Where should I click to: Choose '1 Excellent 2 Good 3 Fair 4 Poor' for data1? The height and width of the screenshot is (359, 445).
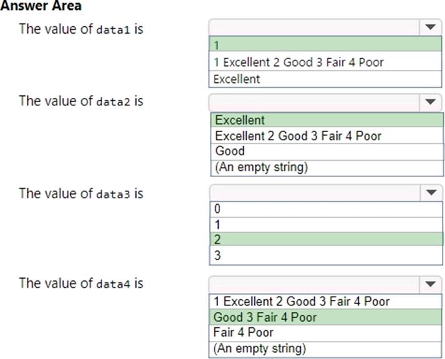tap(325, 62)
